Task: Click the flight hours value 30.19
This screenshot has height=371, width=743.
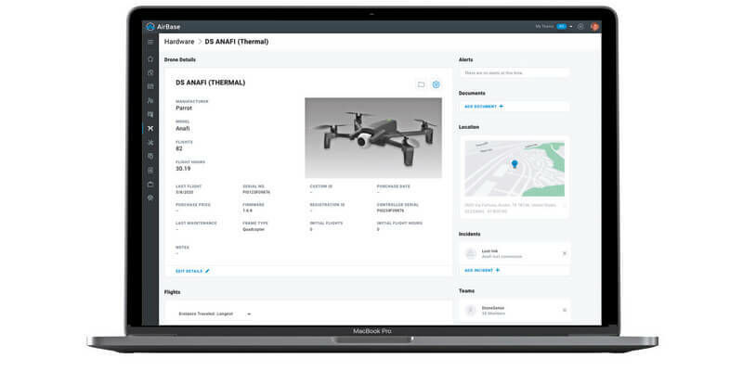Action: point(183,169)
